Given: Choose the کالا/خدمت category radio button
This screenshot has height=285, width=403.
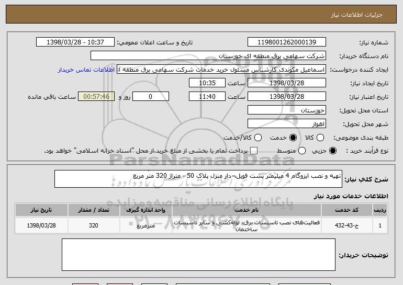Looking at the screenshot, I should click(257, 138).
